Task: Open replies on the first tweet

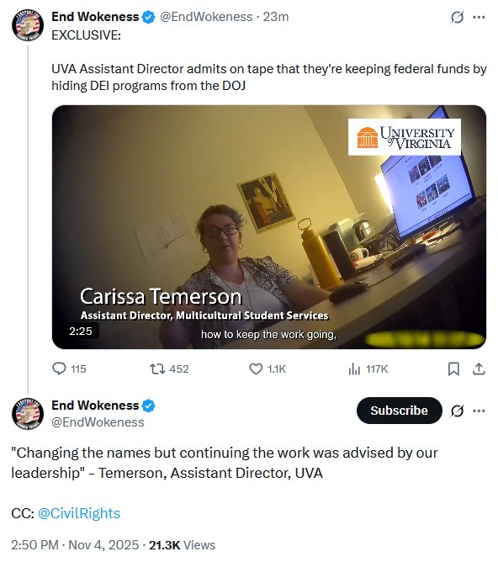Action: pyautogui.click(x=69, y=368)
